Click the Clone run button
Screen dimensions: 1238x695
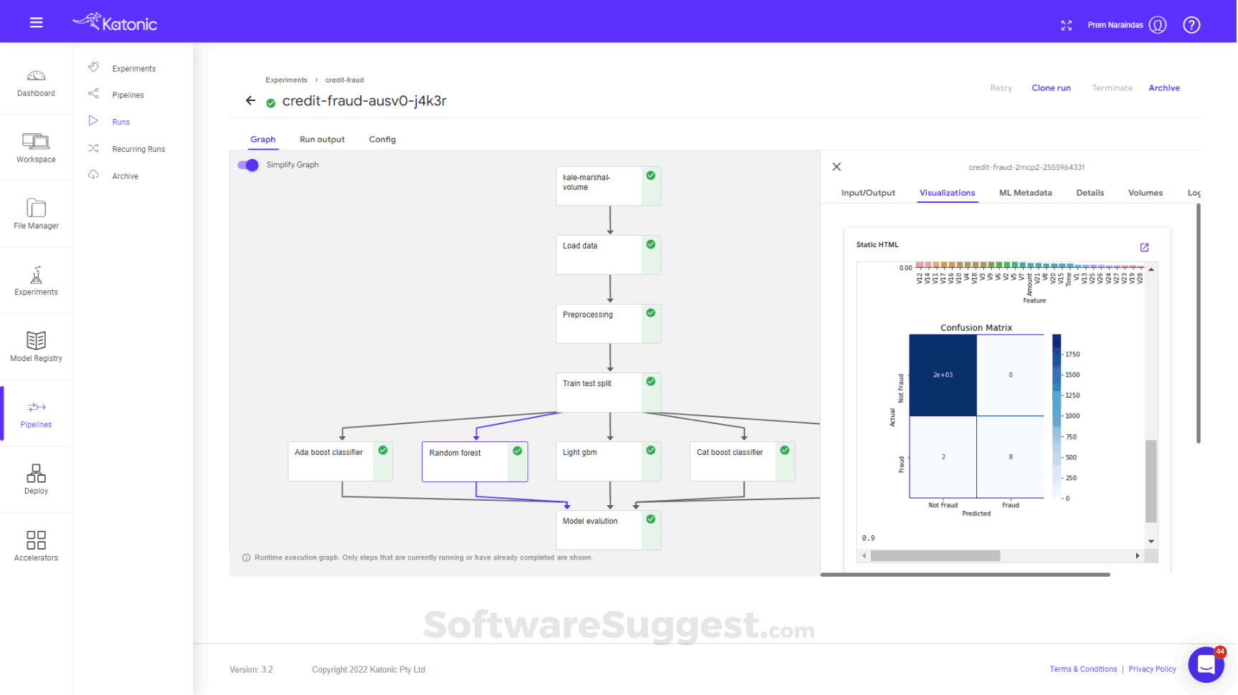[x=1051, y=87]
